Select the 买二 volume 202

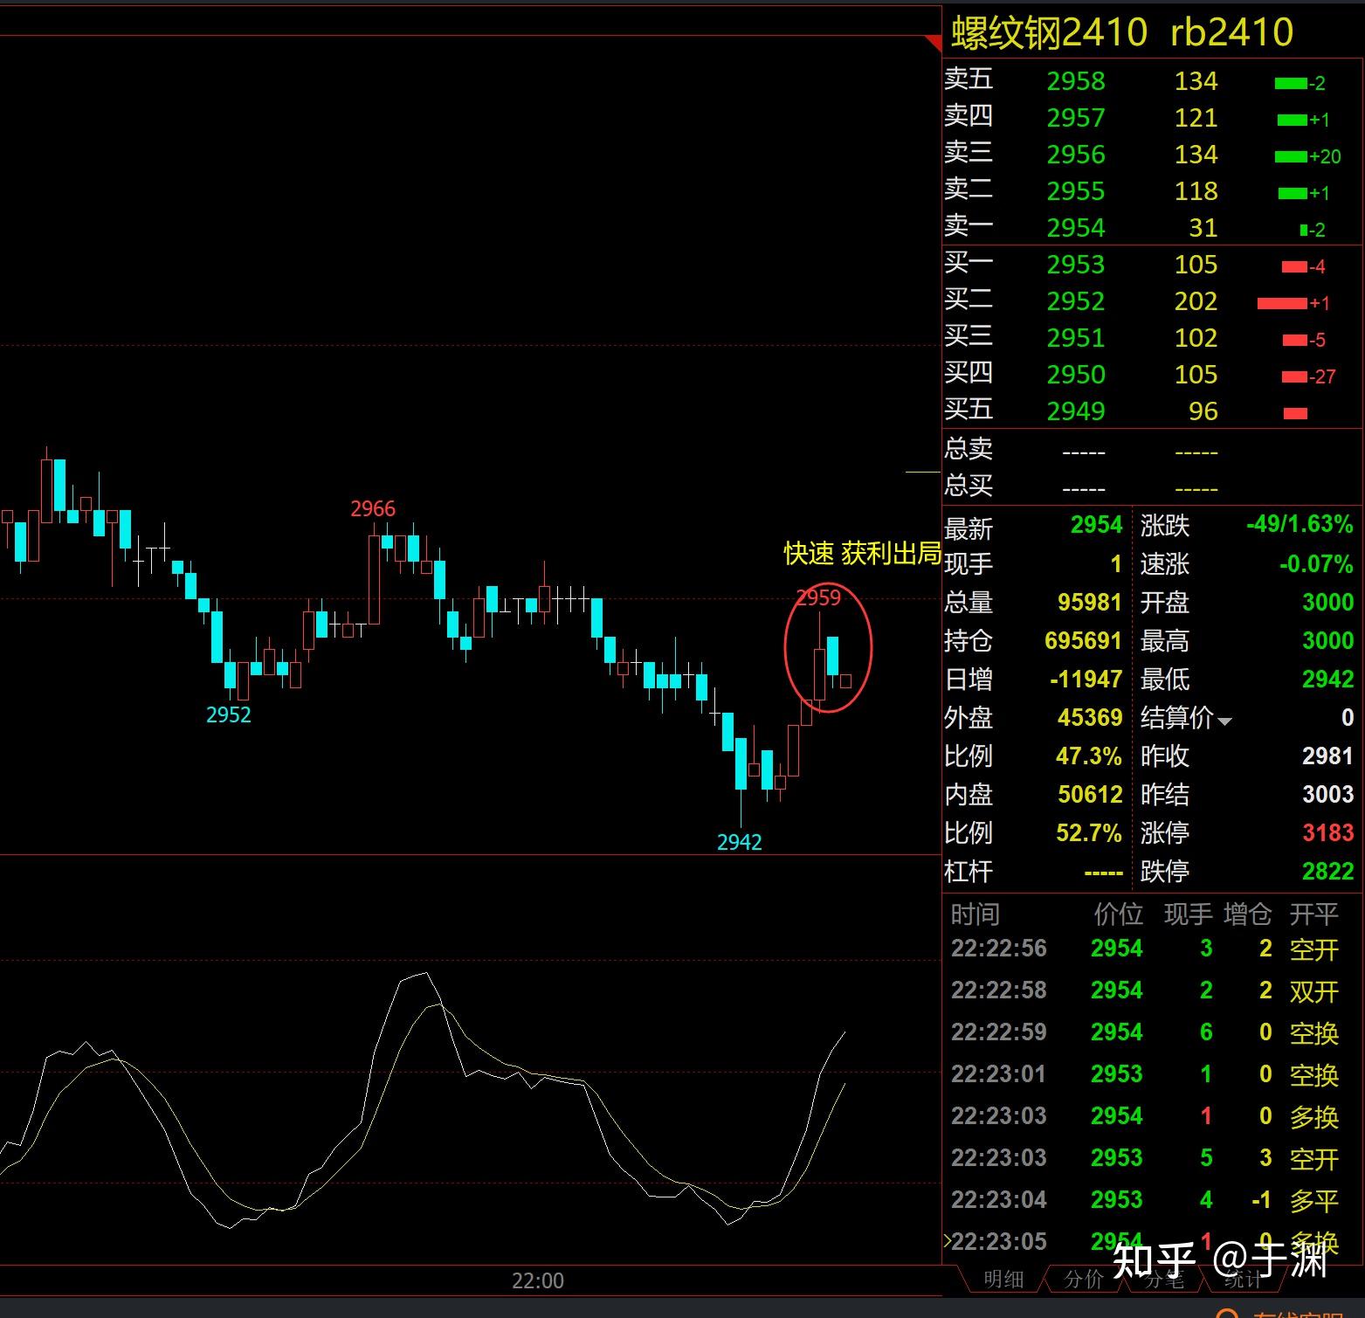(1196, 301)
